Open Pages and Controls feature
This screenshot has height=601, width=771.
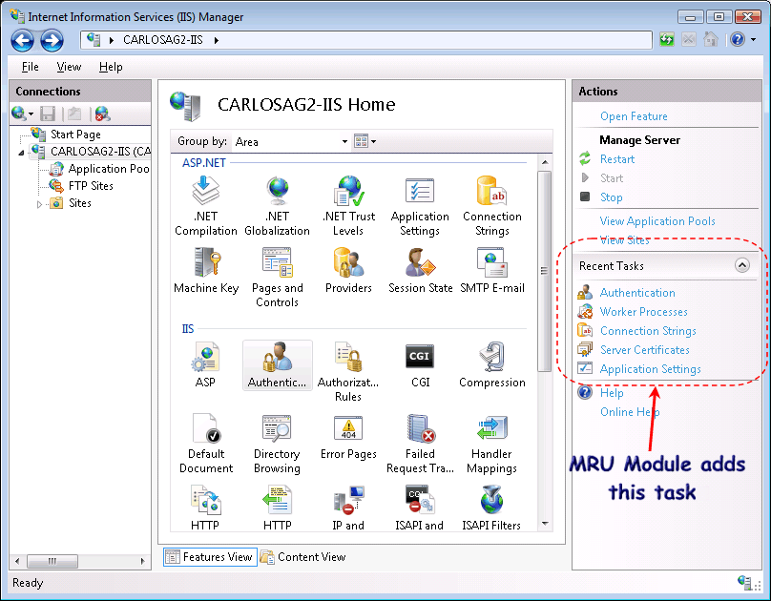[278, 278]
